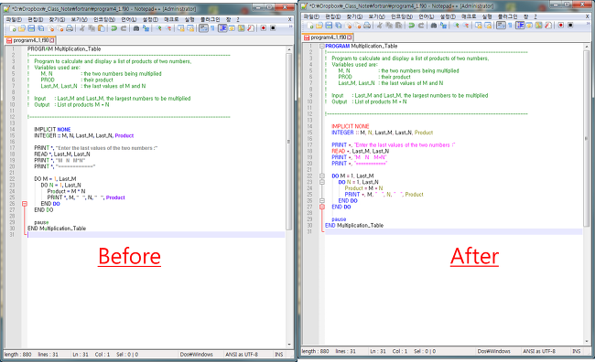This screenshot has width=595, height=362.
Task: Open Replace dialog icon in After window
Action: click(443, 26)
